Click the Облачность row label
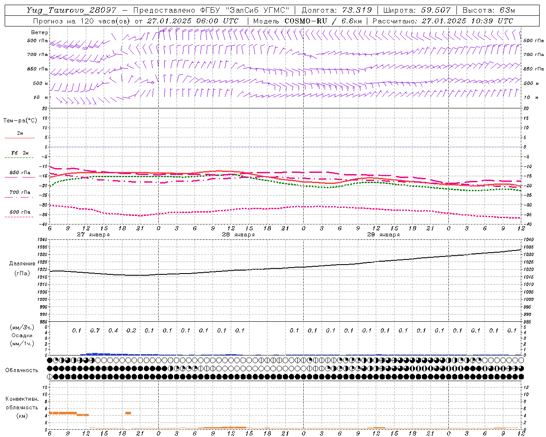Screen dimensions: 546x437 22,370
